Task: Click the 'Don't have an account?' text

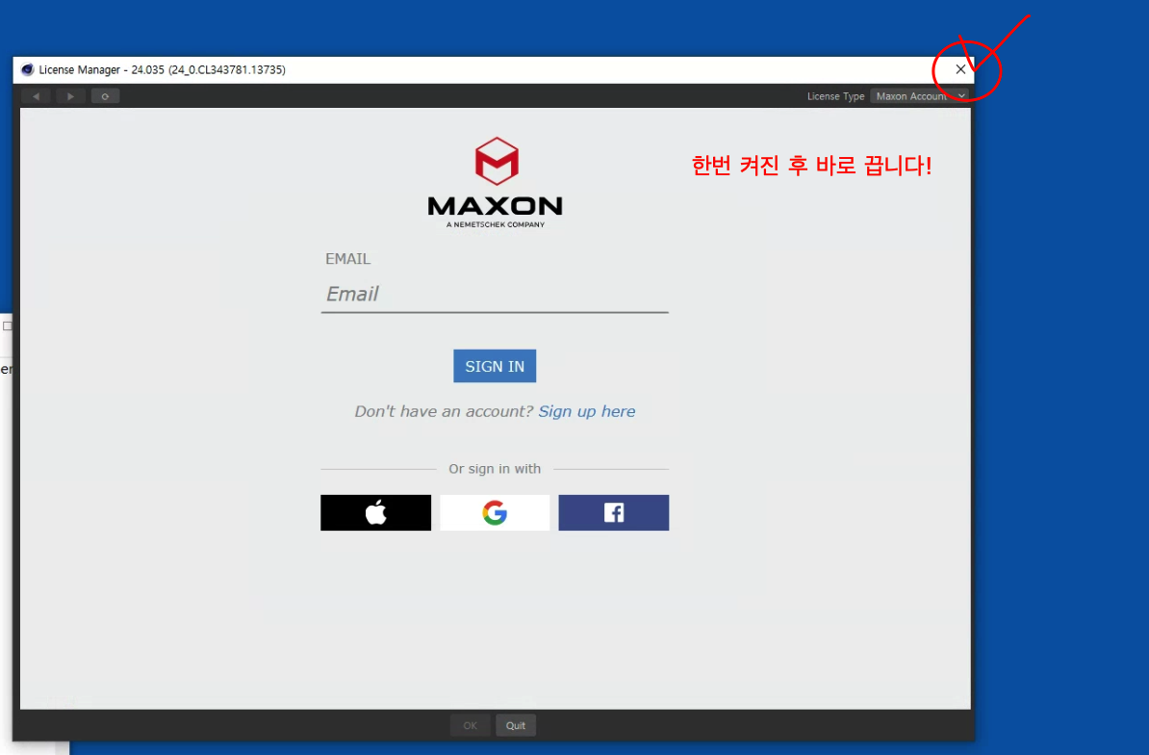Action: 444,411
